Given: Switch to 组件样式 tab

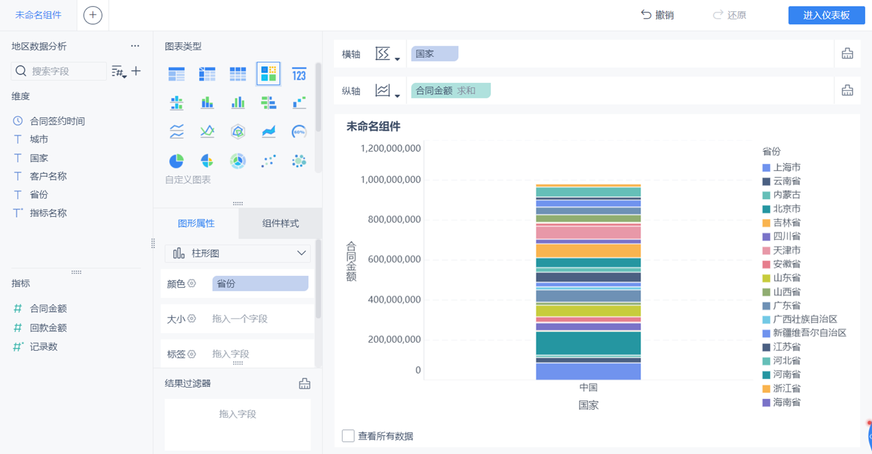Looking at the screenshot, I should click(280, 224).
